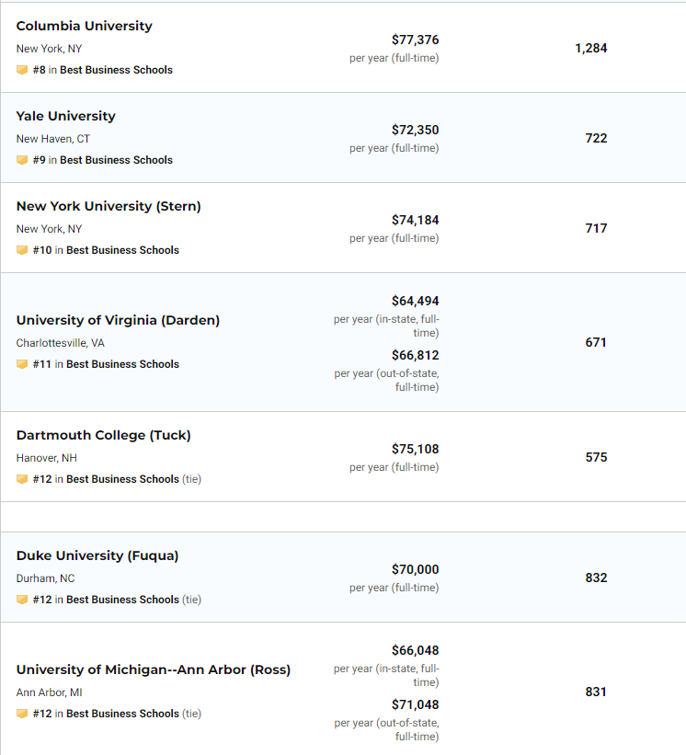The height and width of the screenshot is (755, 686).
Task: Open the Duke University (Fuqua) page
Action: click(x=97, y=555)
